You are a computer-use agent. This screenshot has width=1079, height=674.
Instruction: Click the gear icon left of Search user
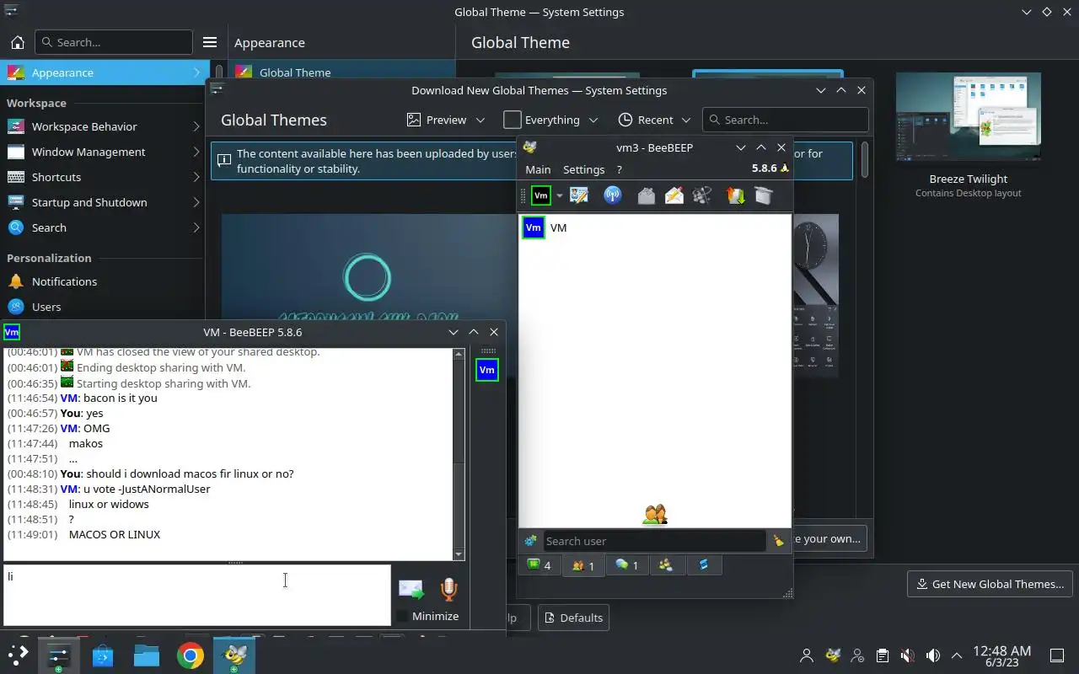(x=530, y=541)
